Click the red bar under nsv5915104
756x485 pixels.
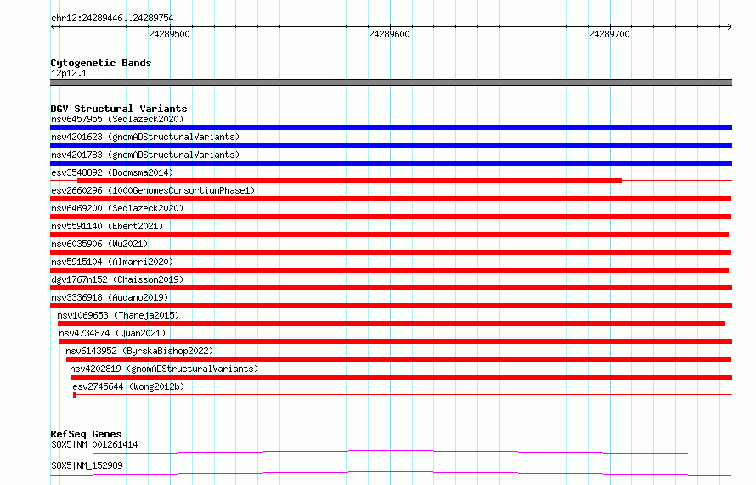coord(389,270)
